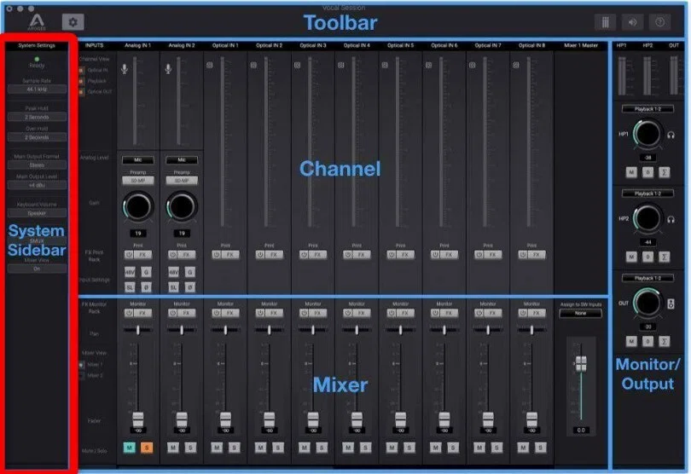Viewport: 691px width, 474px height.
Task: Toggle Optical IN channel view checkbox
Action: 81,70
